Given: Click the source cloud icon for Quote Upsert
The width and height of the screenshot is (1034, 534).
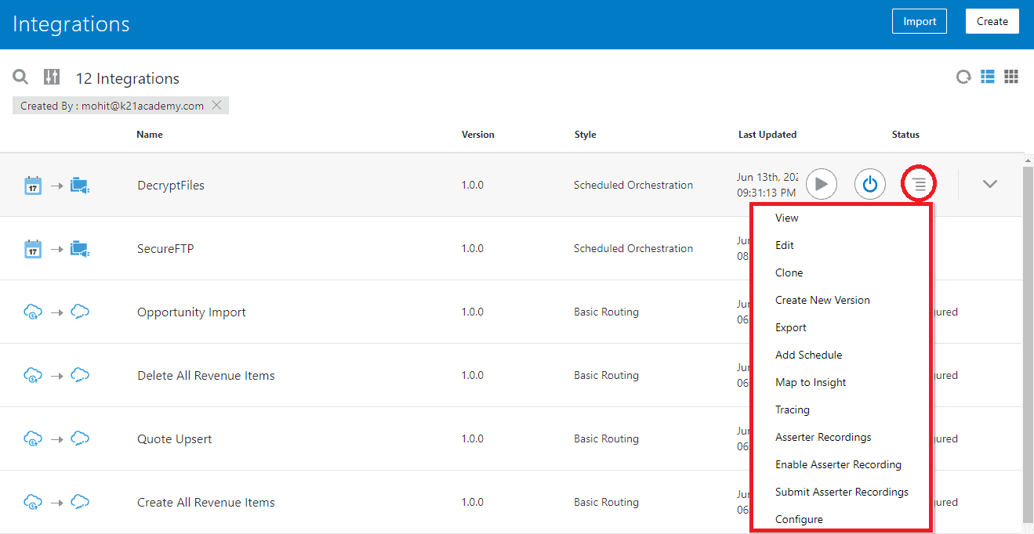Looking at the screenshot, I should [32, 438].
